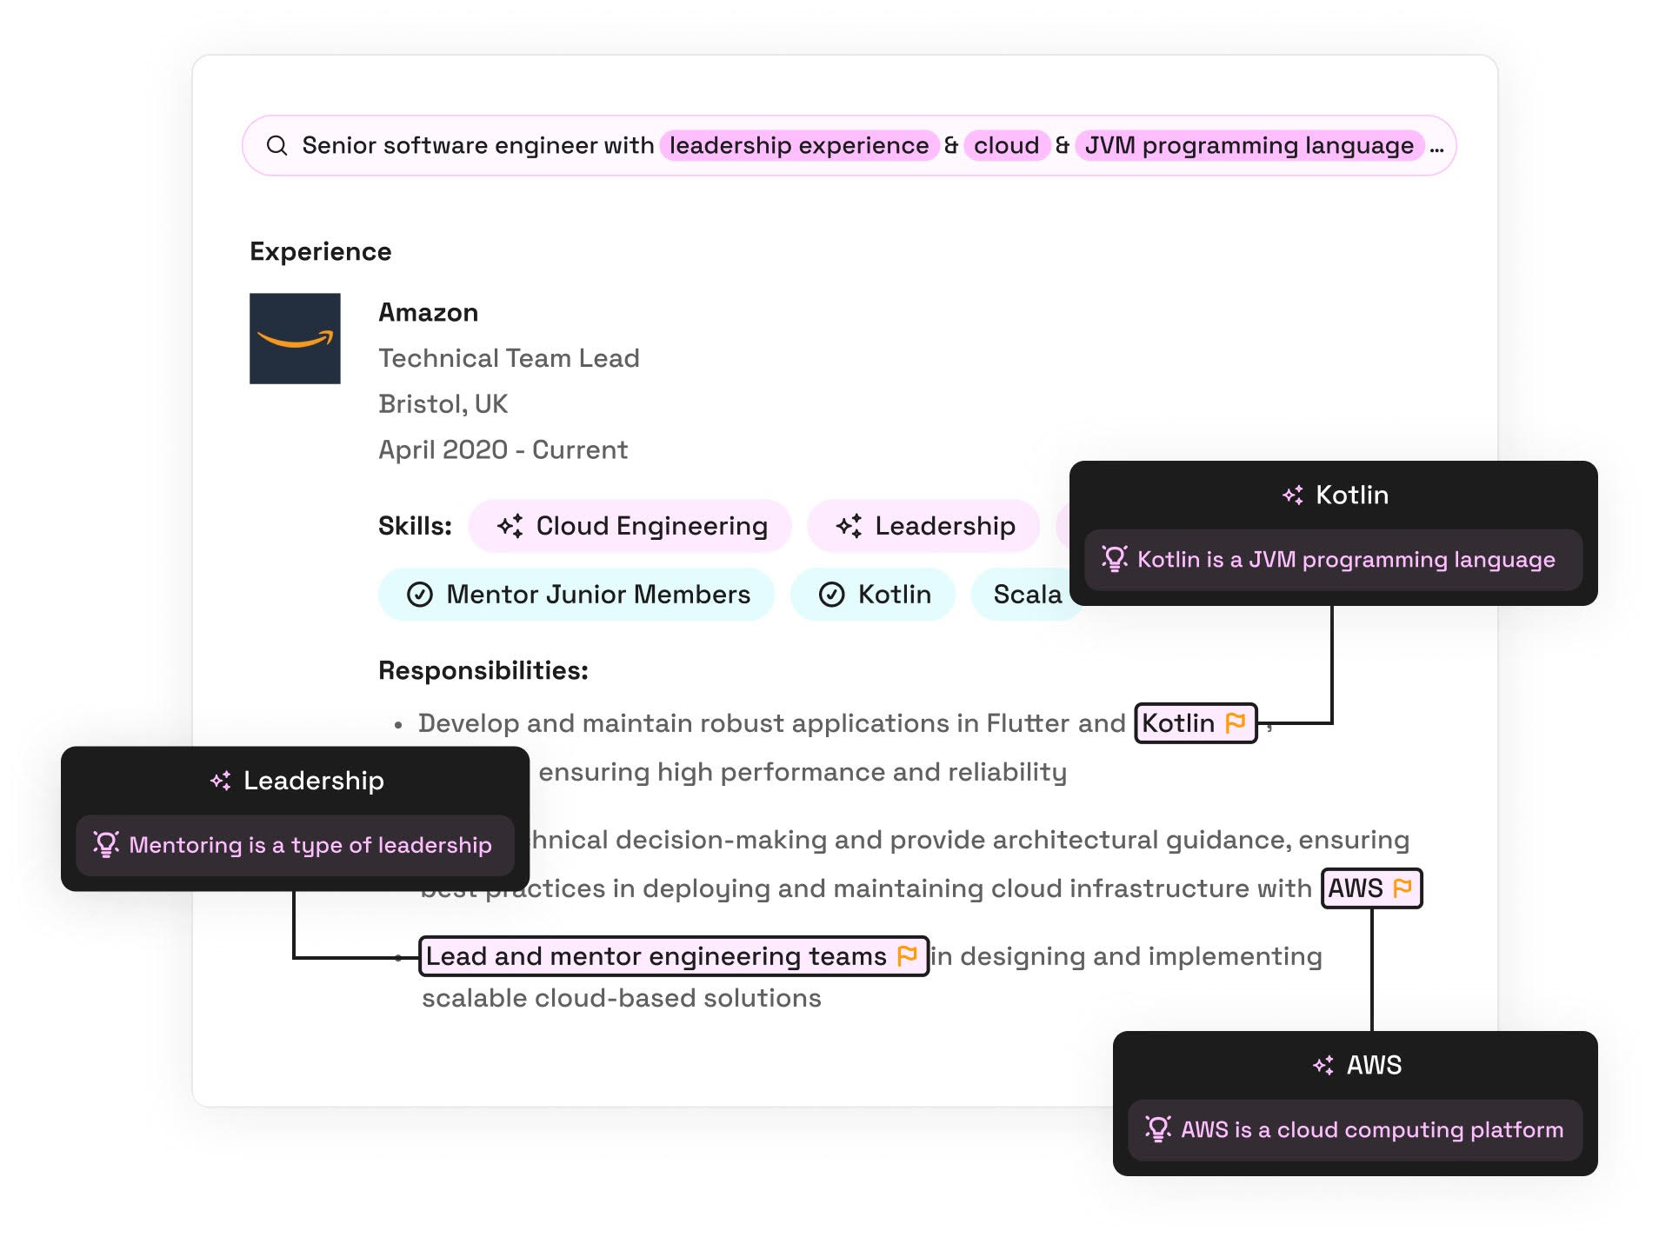Select the Leadership skill tag

(924, 526)
